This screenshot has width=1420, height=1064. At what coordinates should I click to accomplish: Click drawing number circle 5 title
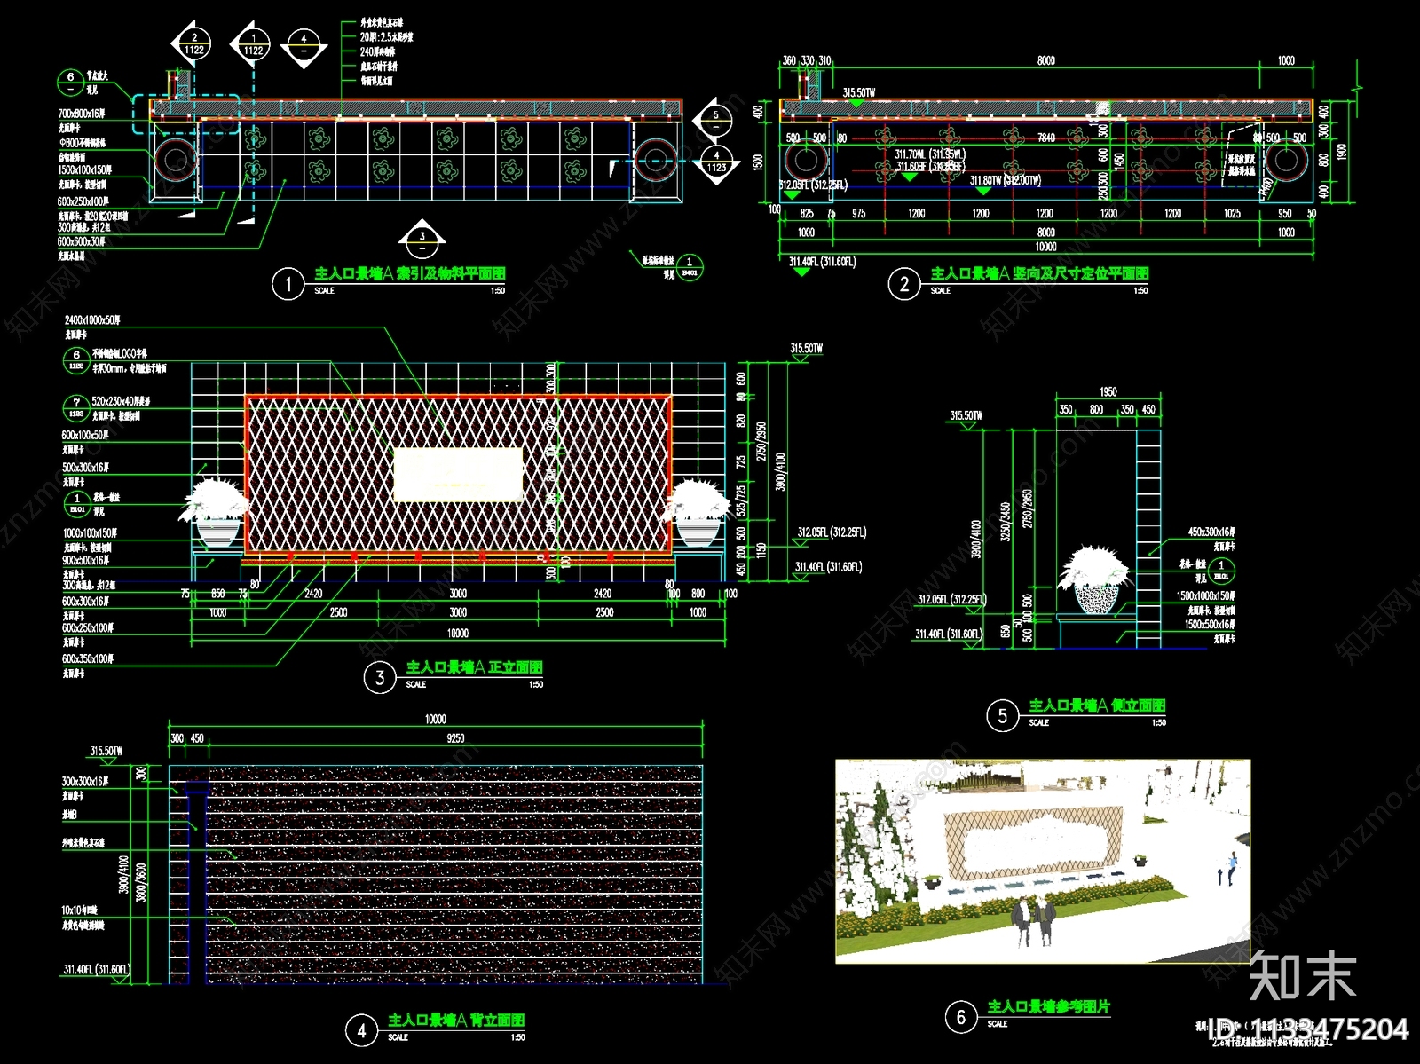pos(1003,716)
